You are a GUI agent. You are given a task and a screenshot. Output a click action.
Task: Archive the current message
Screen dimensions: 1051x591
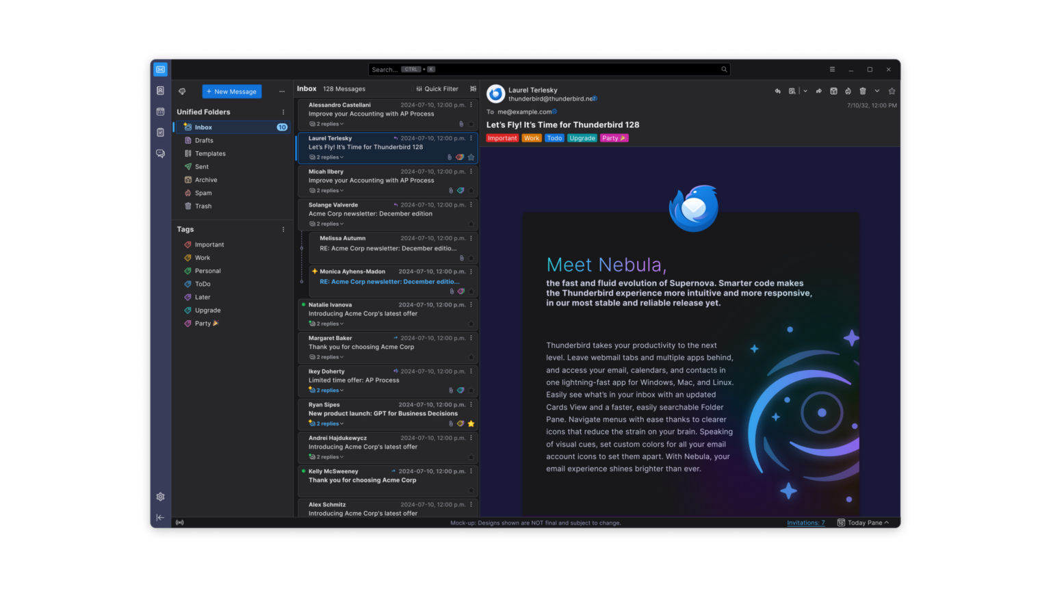(x=834, y=90)
